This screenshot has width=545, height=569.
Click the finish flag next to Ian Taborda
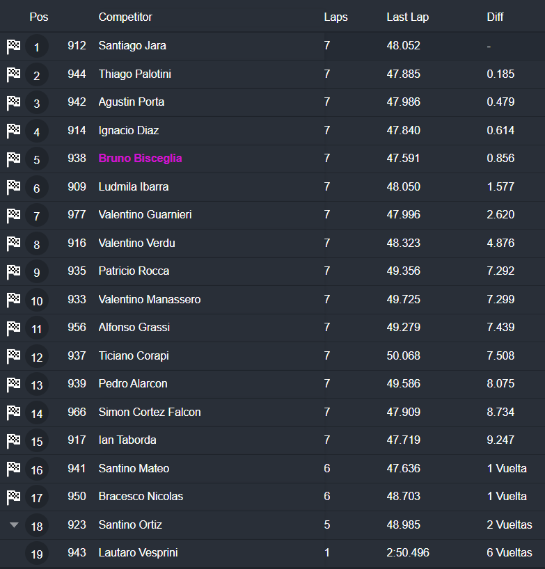(13, 440)
